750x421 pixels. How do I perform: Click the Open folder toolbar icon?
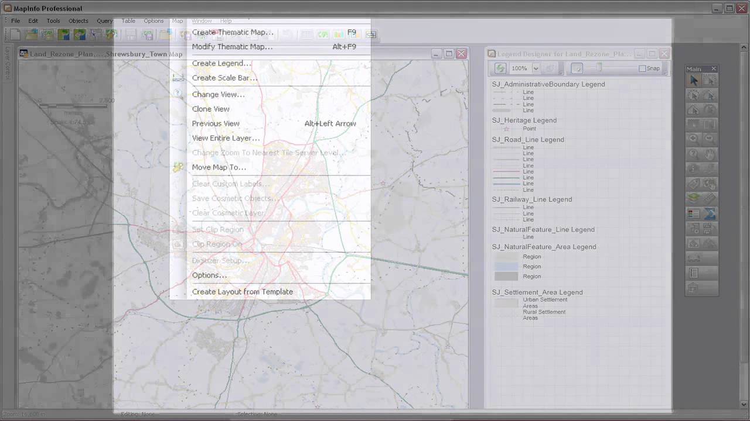point(32,35)
